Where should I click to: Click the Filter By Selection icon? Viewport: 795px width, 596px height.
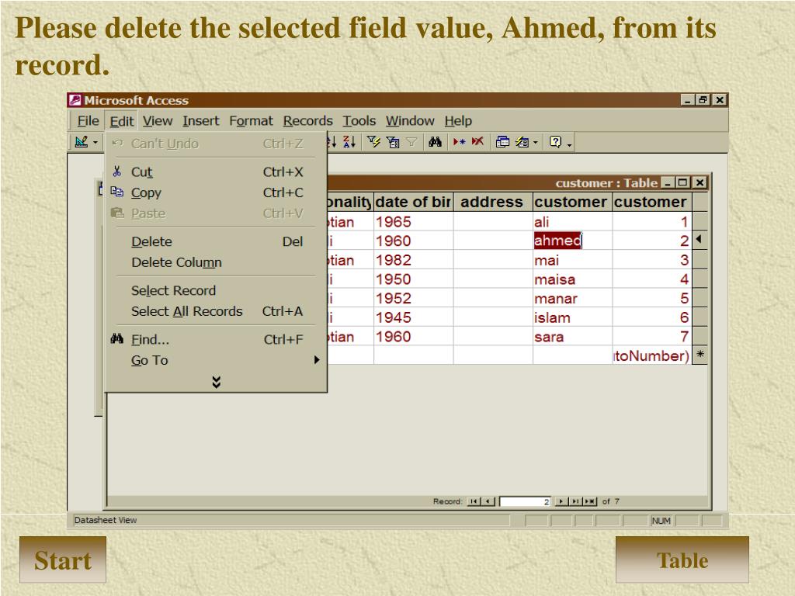click(373, 142)
